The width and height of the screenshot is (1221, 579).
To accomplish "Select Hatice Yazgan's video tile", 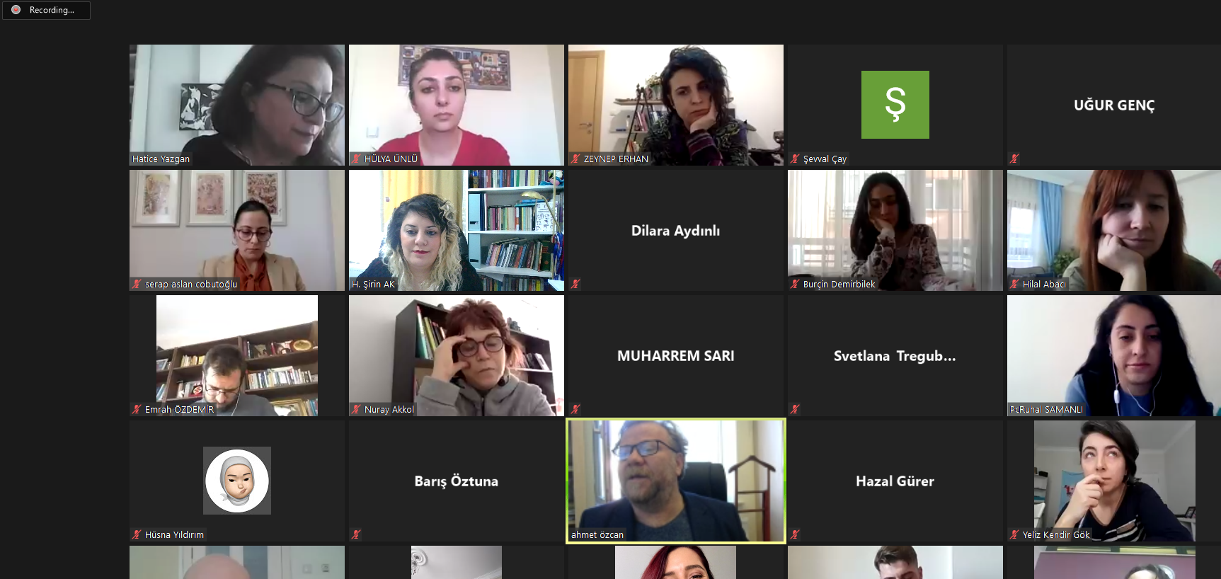I will [x=237, y=105].
